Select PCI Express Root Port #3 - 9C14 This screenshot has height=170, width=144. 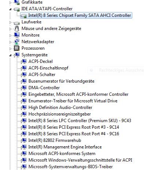(73, 127)
